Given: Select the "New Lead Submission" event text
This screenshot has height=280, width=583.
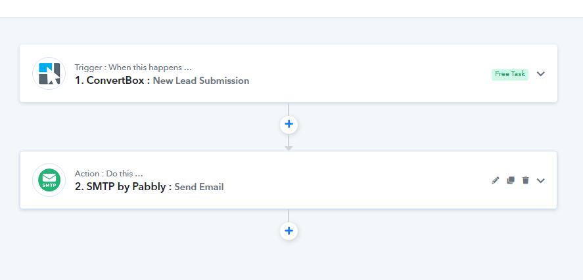Looking at the screenshot, I should point(201,81).
